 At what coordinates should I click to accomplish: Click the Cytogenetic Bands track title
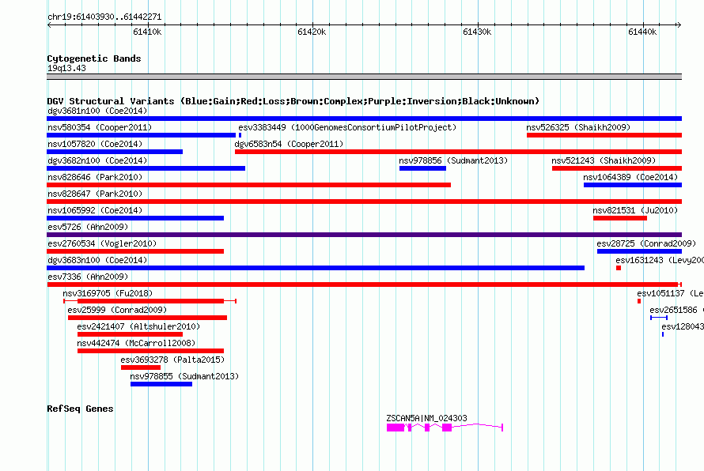pos(94,58)
